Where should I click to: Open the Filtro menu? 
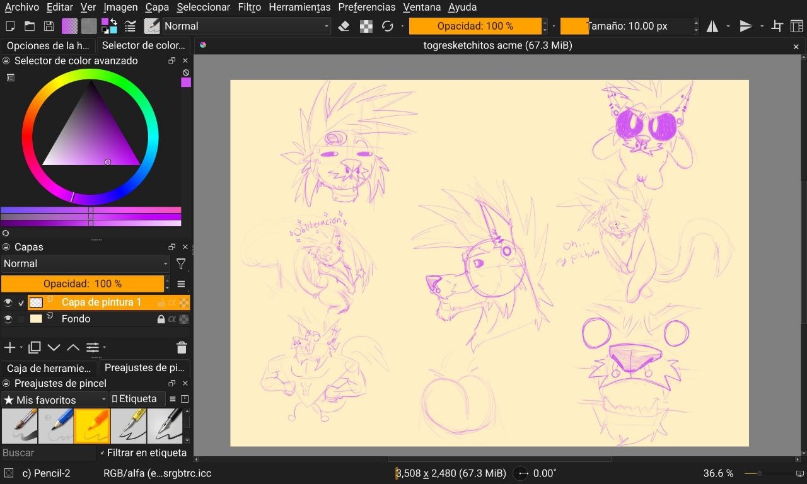(x=249, y=8)
